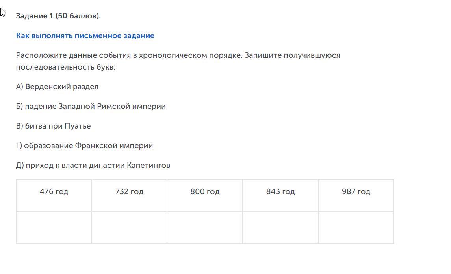This screenshot has width=451, height=274.
Task: Click the "843 год" table header cell
Action: pos(280,192)
